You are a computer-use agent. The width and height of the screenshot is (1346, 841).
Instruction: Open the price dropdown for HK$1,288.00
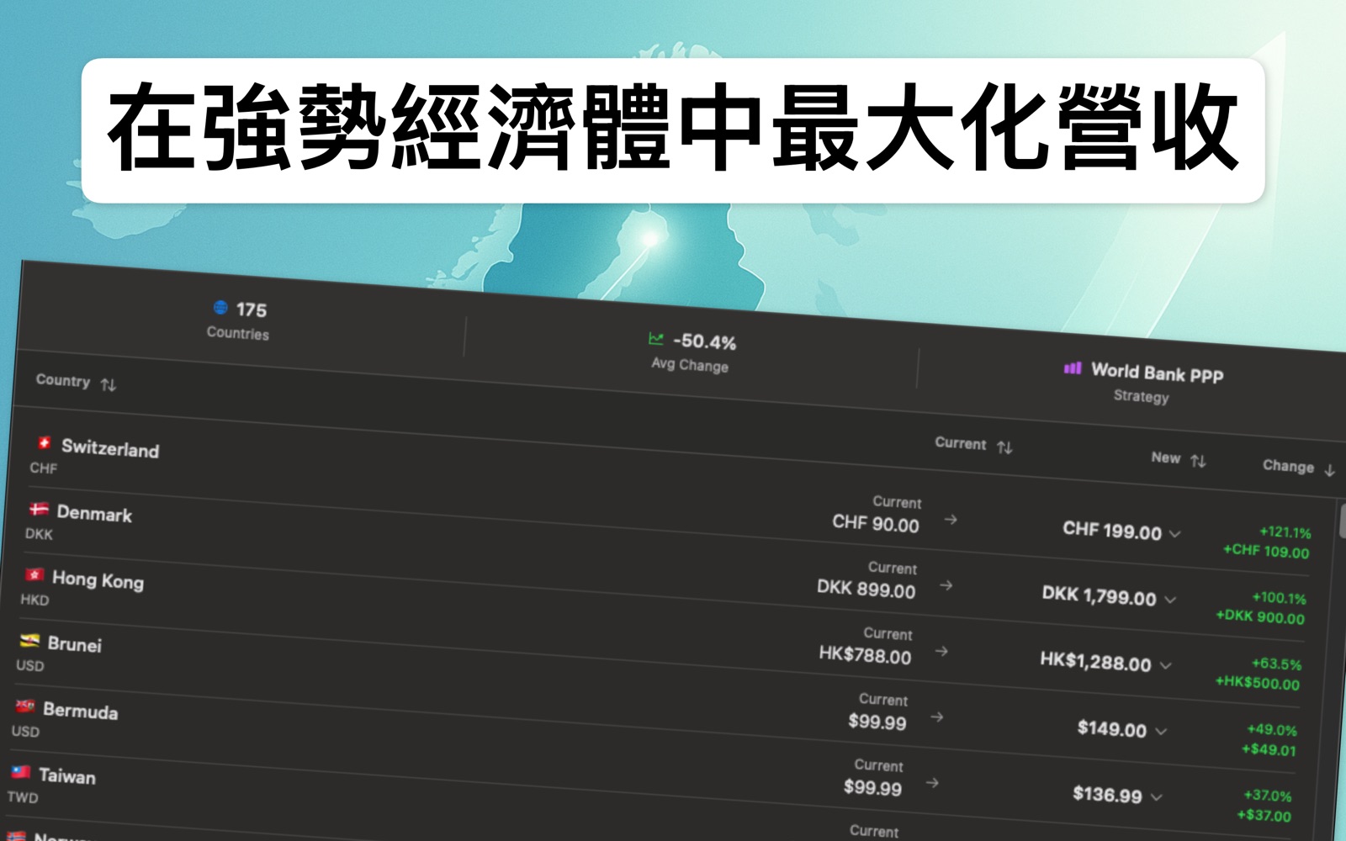(x=1168, y=664)
